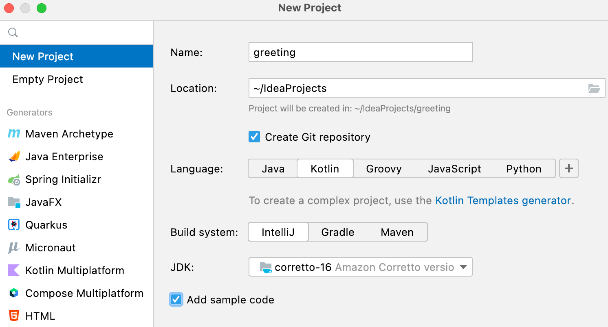Select JavaScript as the language
This screenshot has height=327, width=608.
point(454,169)
